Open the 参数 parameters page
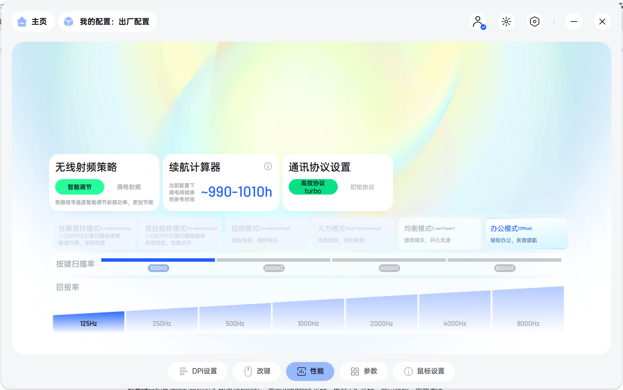Screen dimensions: 623x390 pyautogui.click(x=364, y=371)
